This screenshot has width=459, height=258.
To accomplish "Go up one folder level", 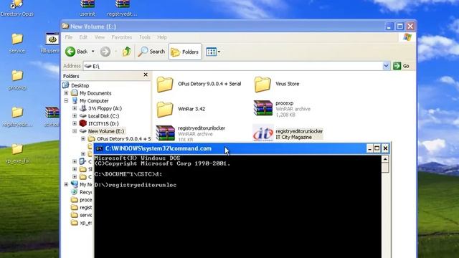I will (127, 52).
